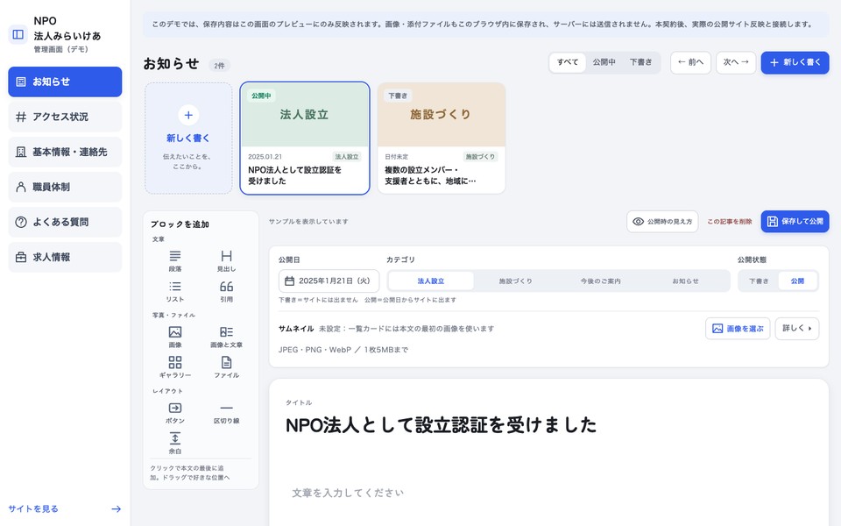Open お知らせ in the sidebar

(65, 82)
